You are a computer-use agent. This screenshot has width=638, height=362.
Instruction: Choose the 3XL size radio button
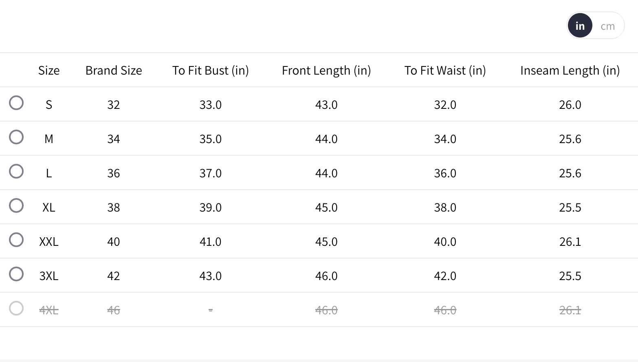click(x=16, y=274)
